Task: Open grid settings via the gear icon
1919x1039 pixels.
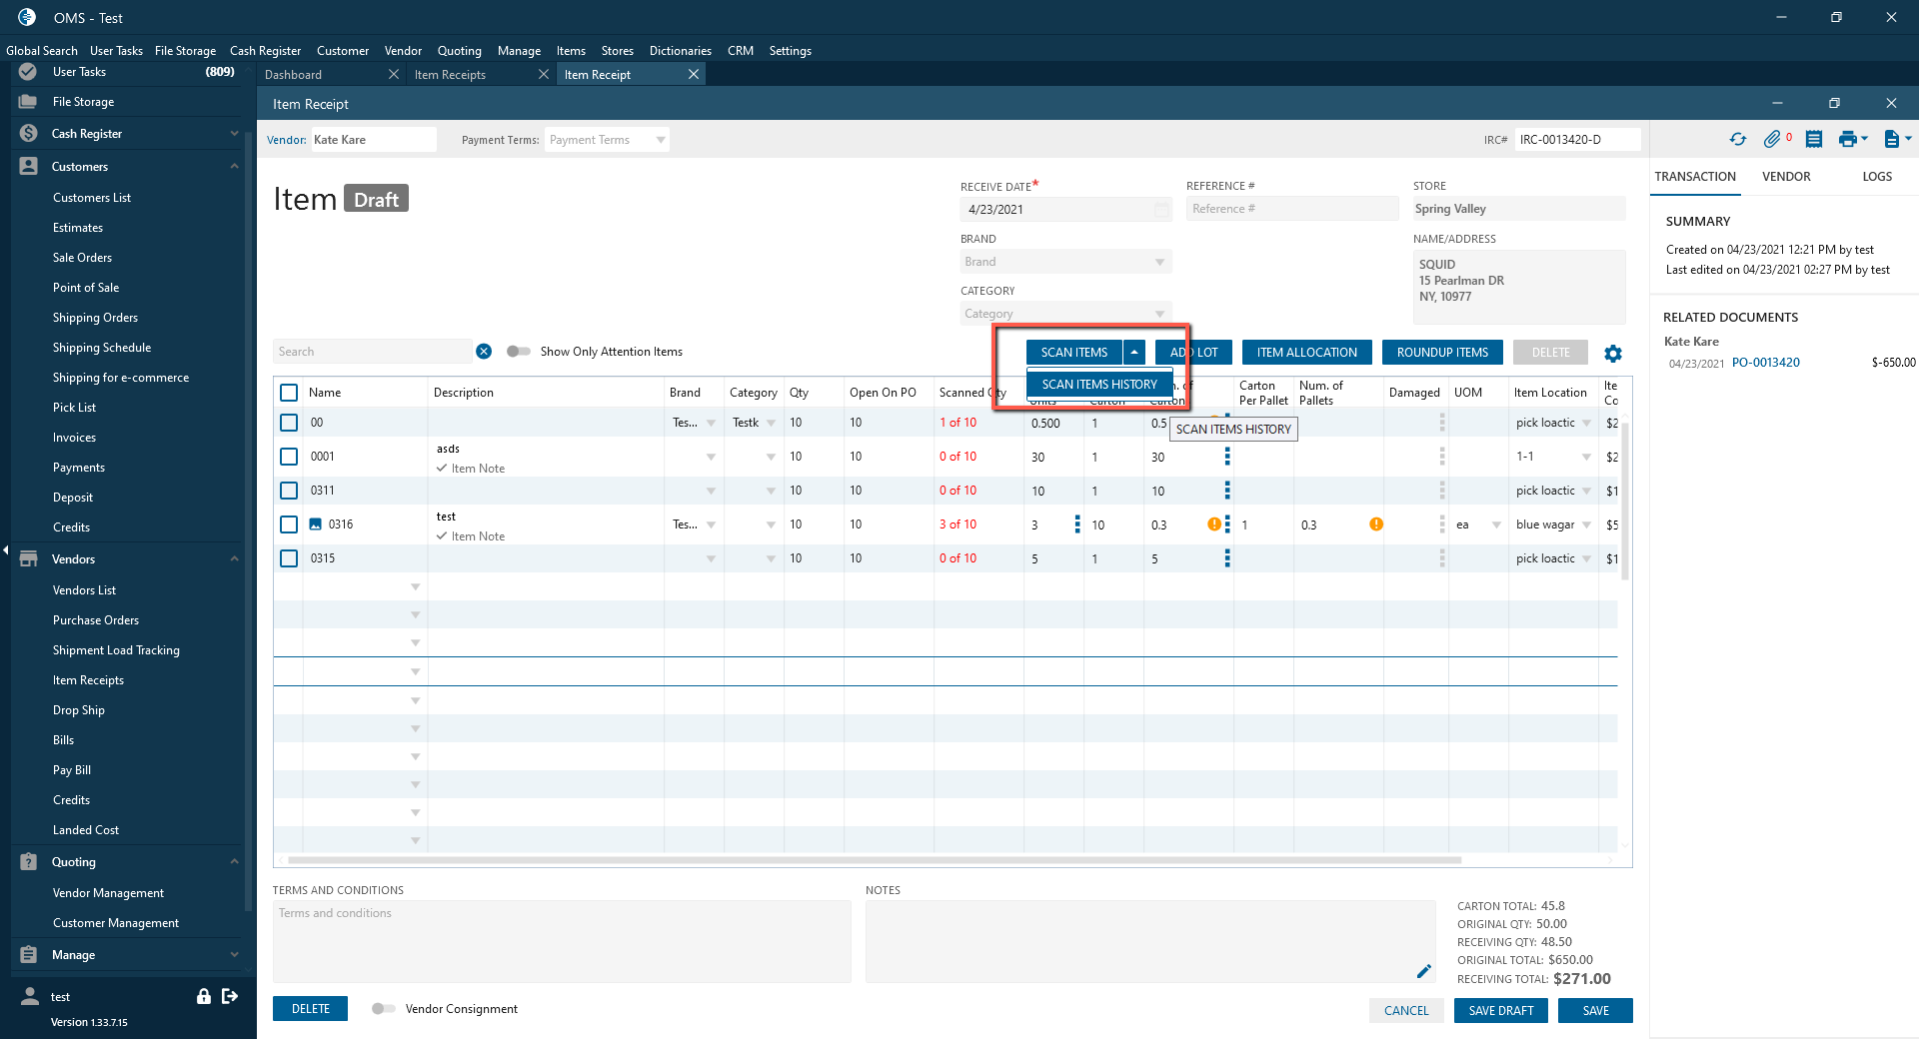Action: pos(1613,354)
